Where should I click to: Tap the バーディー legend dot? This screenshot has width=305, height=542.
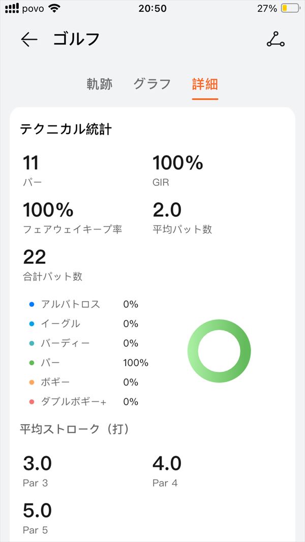pos(32,343)
